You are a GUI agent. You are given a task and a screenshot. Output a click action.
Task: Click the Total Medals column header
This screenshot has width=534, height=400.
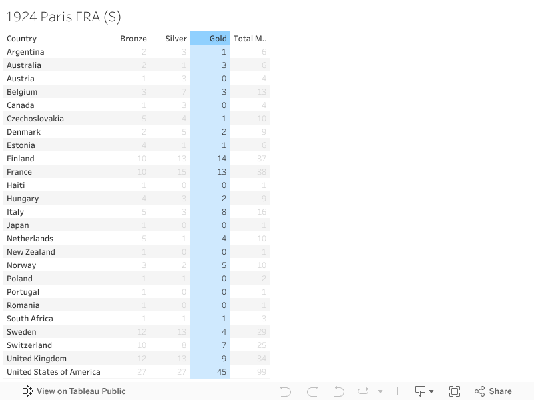click(x=250, y=39)
